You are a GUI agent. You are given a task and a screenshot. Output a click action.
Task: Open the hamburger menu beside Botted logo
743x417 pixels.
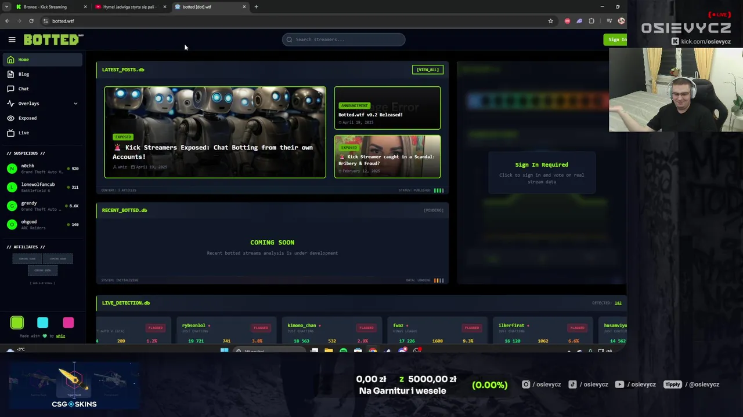12,39
